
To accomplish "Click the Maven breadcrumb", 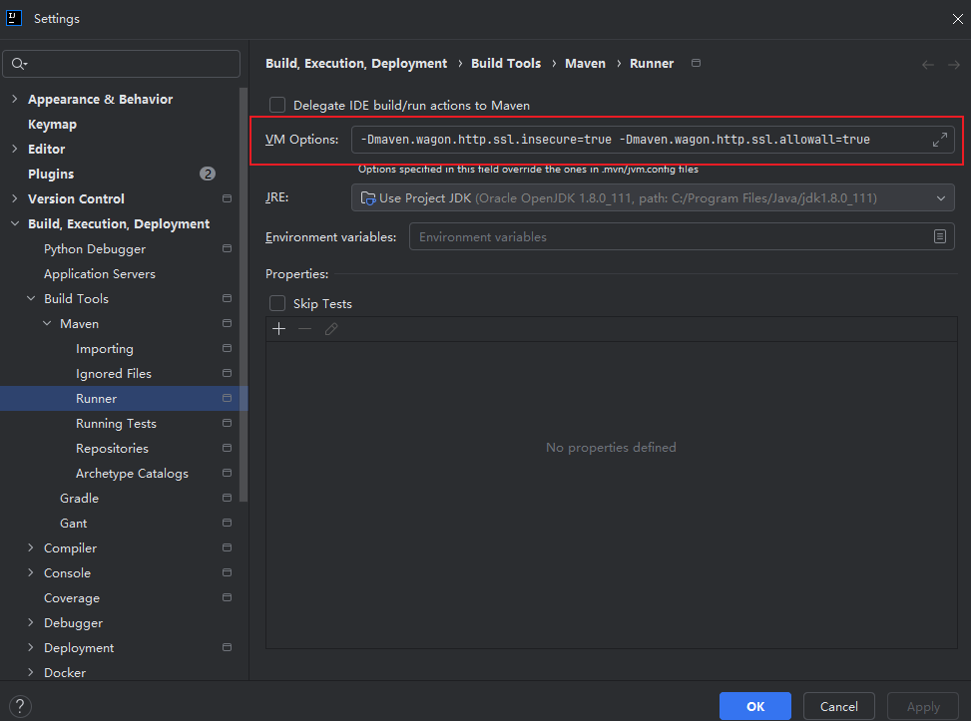I will point(585,63).
